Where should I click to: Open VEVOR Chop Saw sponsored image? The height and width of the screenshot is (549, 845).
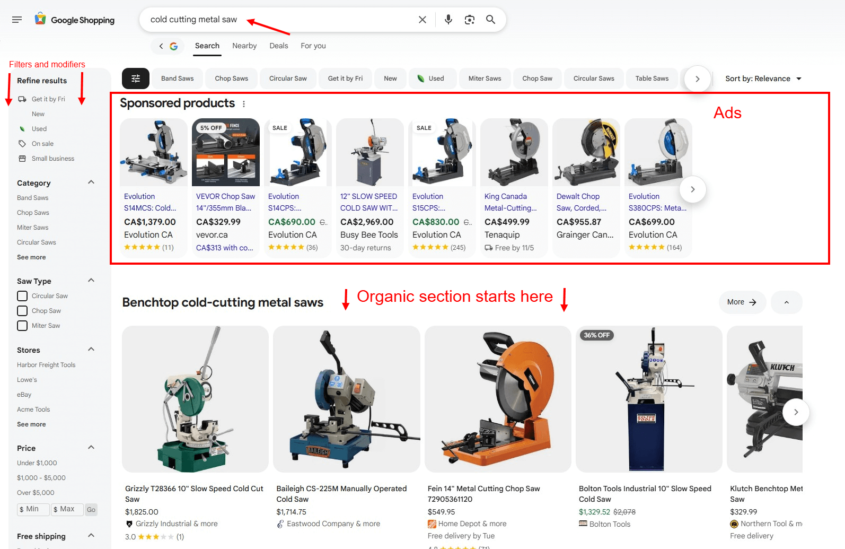coord(226,152)
